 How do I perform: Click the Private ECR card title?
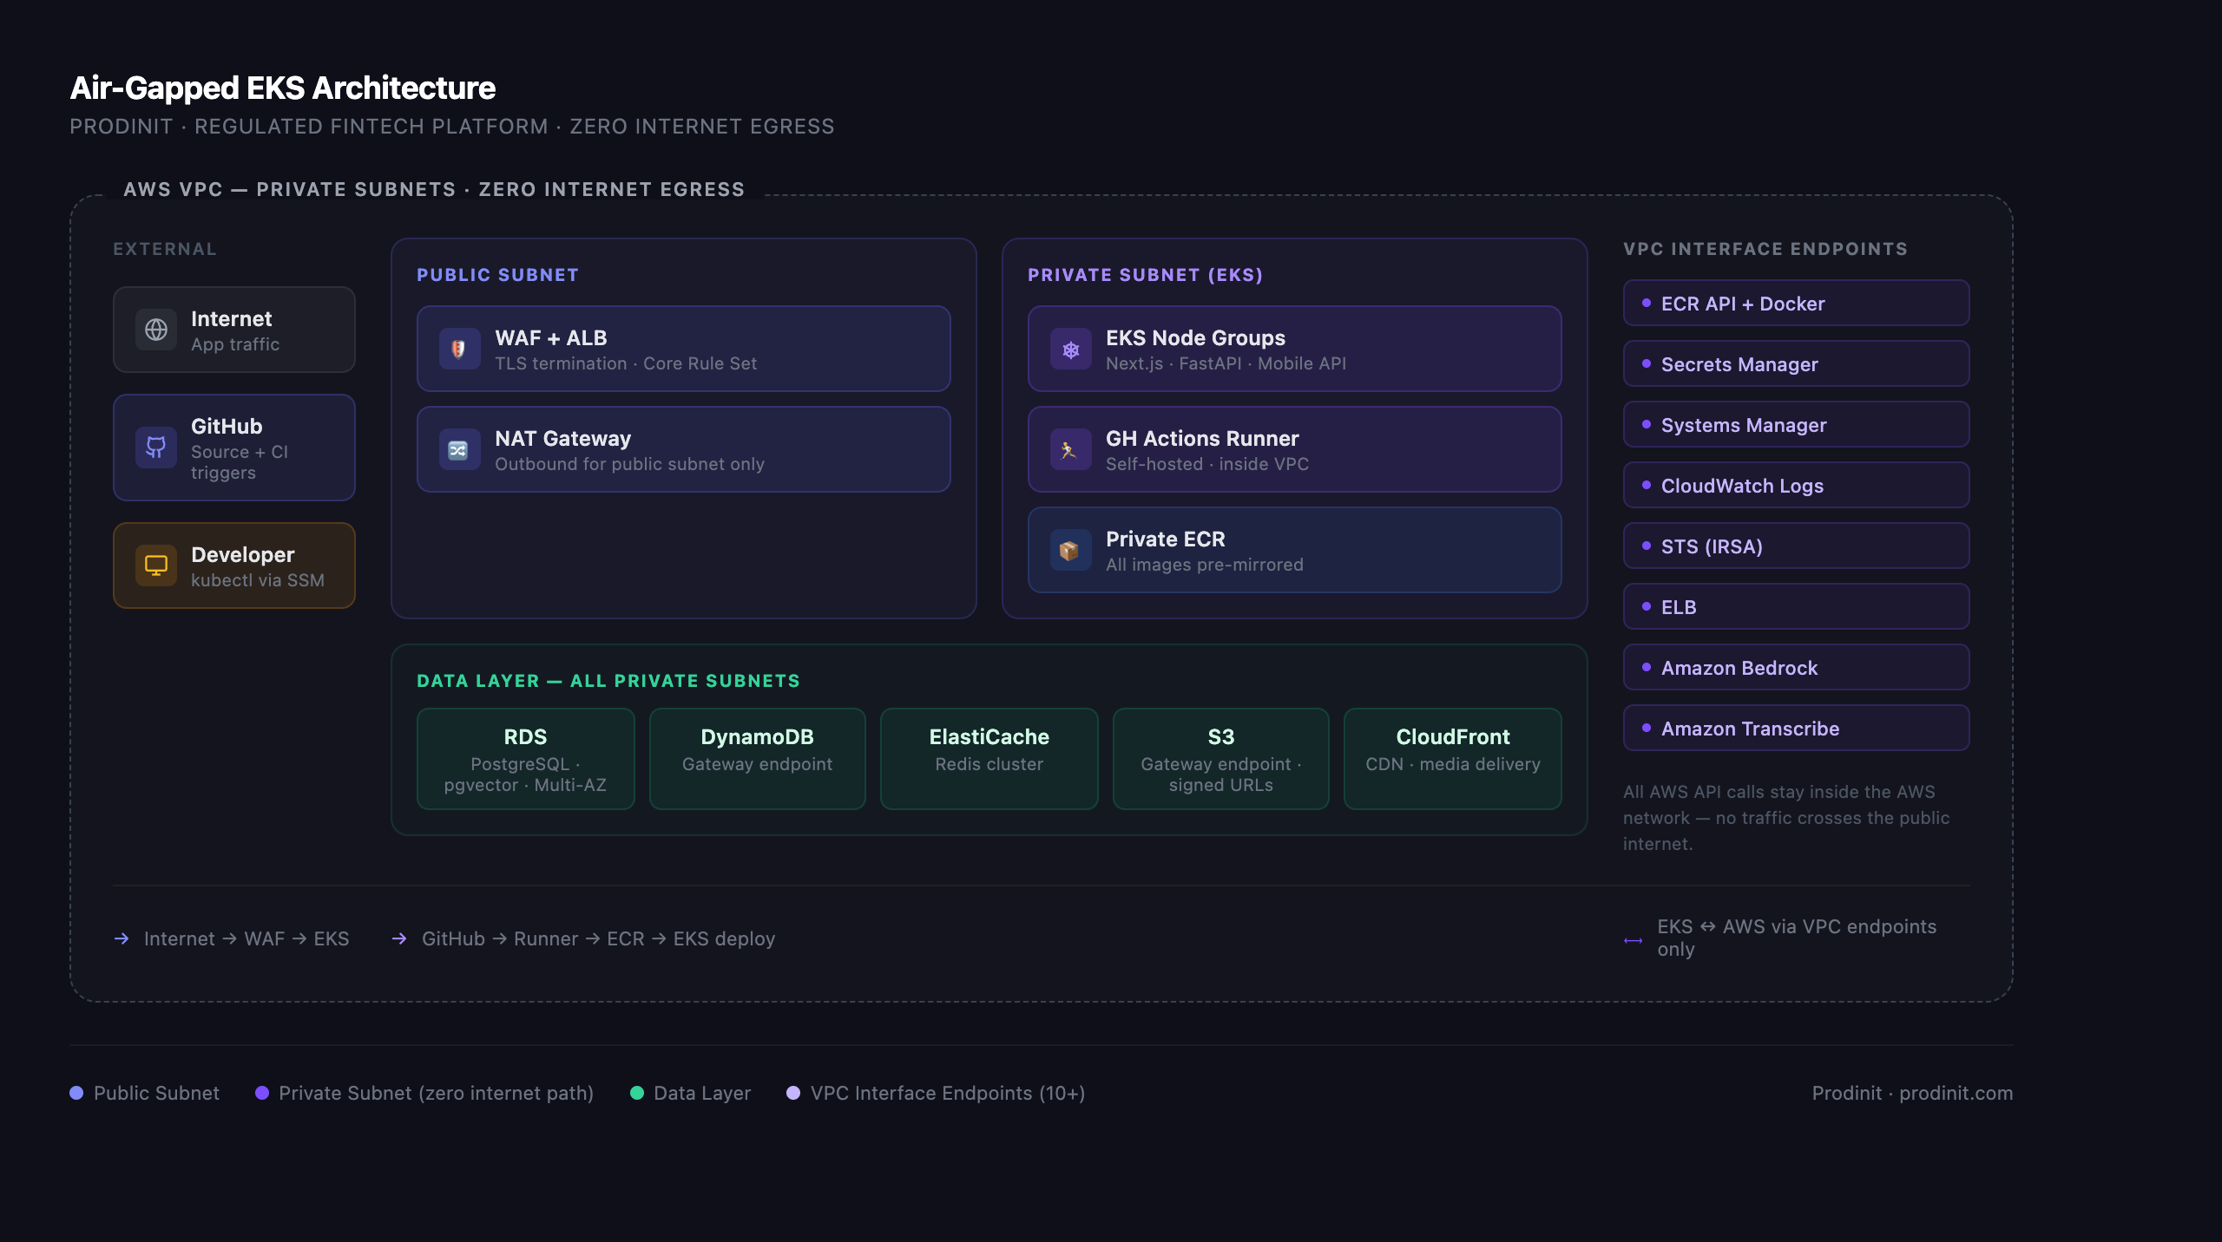click(x=1166, y=539)
